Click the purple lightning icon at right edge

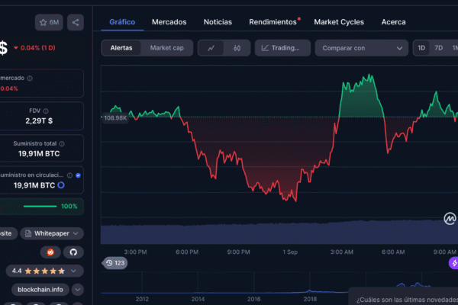tap(453, 263)
